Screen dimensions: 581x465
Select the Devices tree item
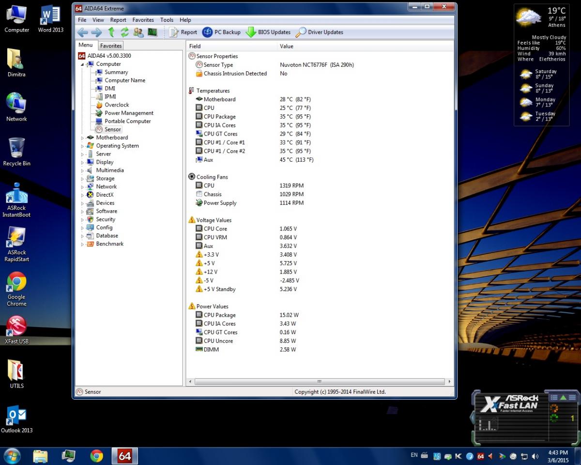(x=105, y=203)
